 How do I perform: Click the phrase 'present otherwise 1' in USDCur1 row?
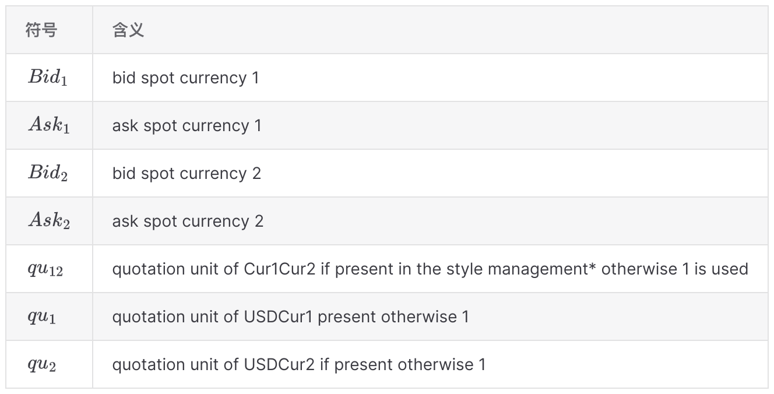click(x=393, y=317)
